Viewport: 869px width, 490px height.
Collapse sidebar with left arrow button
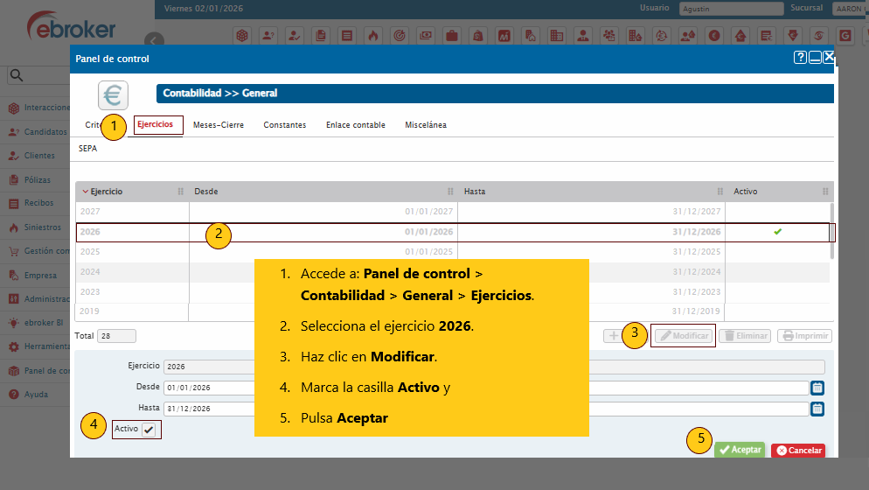click(x=154, y=40)
